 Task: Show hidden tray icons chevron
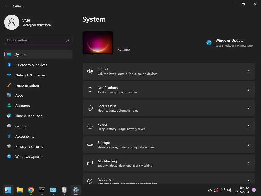point(210,190)
